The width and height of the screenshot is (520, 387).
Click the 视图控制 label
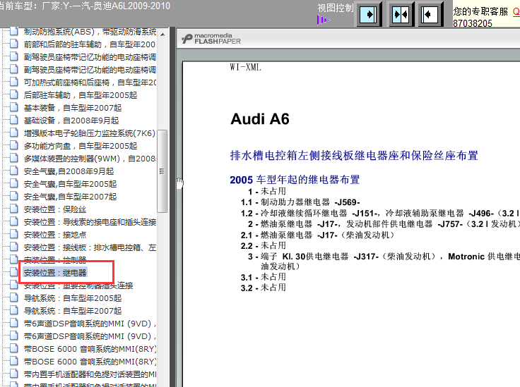(x=336, y=8)
